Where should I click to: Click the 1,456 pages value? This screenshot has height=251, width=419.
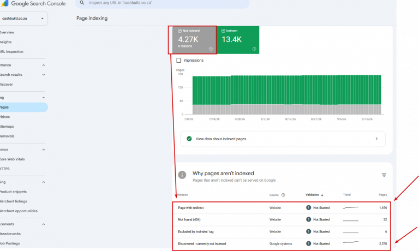coord(383,208)
